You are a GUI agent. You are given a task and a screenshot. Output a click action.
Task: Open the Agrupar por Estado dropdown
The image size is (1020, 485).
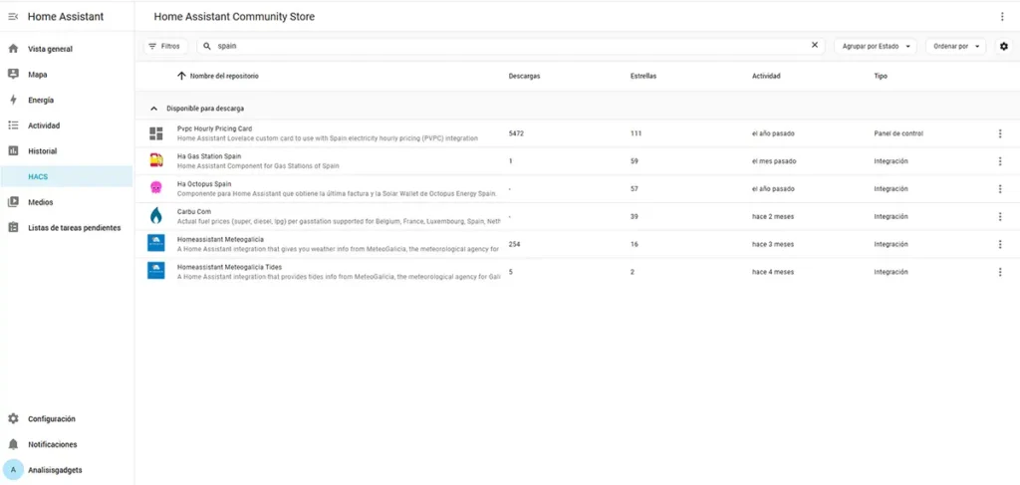tap(875, 46)
